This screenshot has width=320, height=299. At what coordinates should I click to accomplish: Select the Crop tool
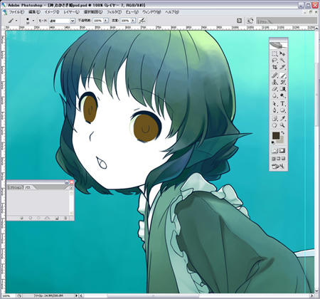(275, 67)
